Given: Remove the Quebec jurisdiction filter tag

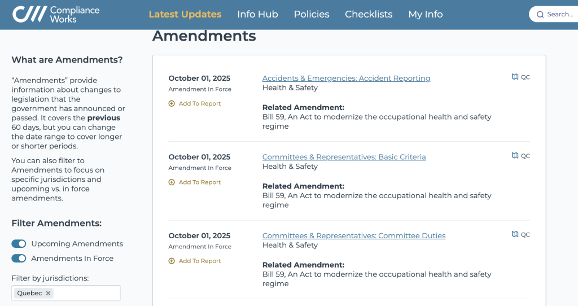Looking at the screenshot, I should pos(48,293).
